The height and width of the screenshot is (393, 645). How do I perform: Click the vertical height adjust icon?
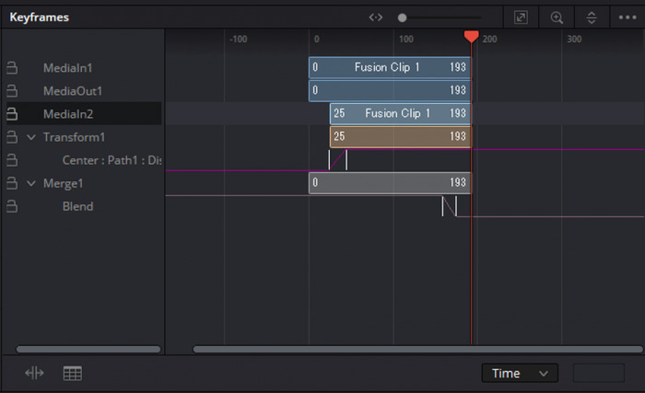click(x=592, y=17)
